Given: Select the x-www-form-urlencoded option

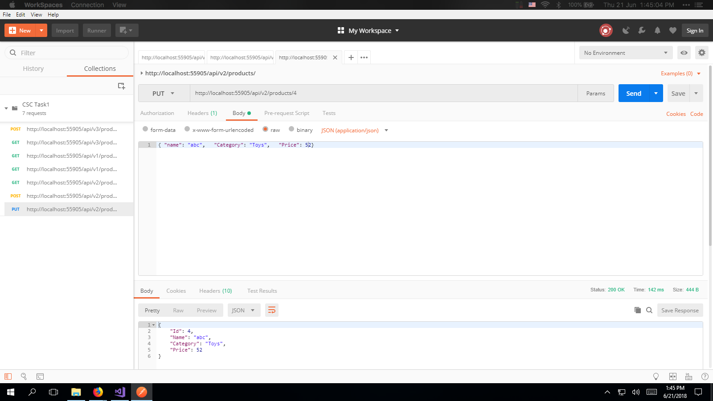Looking at the screenshot, I should click(x=187, y=129).
